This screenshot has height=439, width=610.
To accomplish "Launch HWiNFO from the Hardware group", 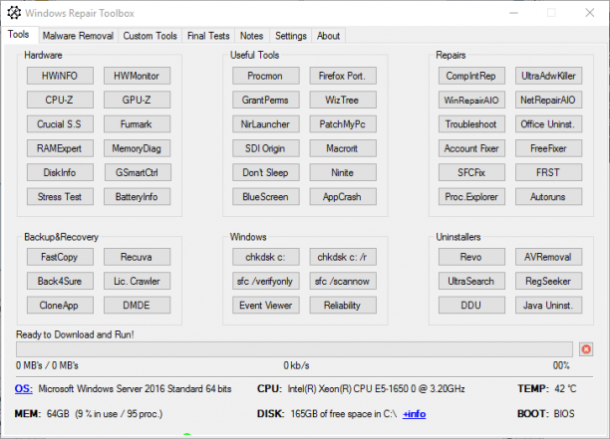I will click(x=60, y=76).
